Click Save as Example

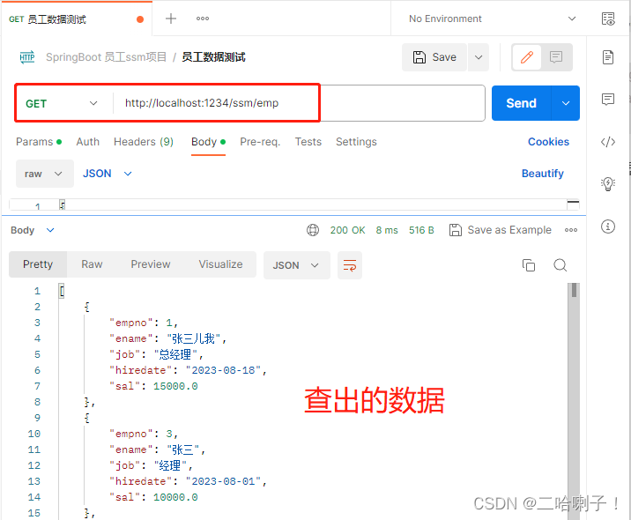501,230
